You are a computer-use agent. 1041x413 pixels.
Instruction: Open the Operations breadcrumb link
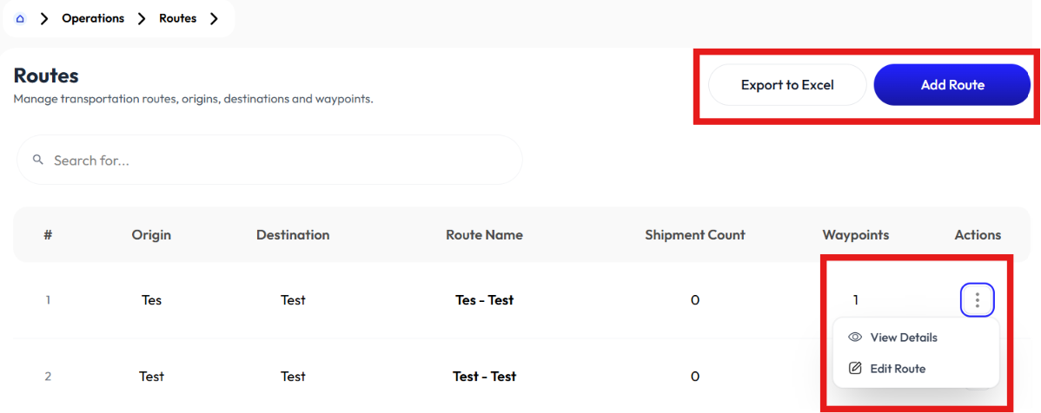[93, 18]
